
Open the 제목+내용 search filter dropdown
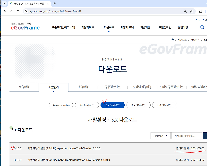(x=160, y=136)
